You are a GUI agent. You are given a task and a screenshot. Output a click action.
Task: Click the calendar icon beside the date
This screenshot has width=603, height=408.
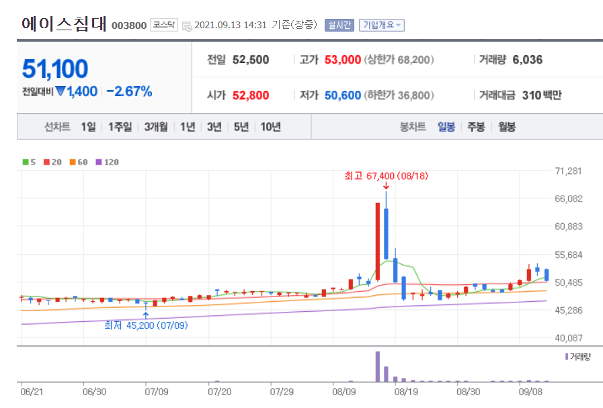pyautogui.click(x=187, y=26)
